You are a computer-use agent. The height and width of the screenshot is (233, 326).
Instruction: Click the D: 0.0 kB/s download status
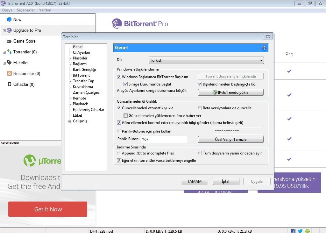(164, 231)
